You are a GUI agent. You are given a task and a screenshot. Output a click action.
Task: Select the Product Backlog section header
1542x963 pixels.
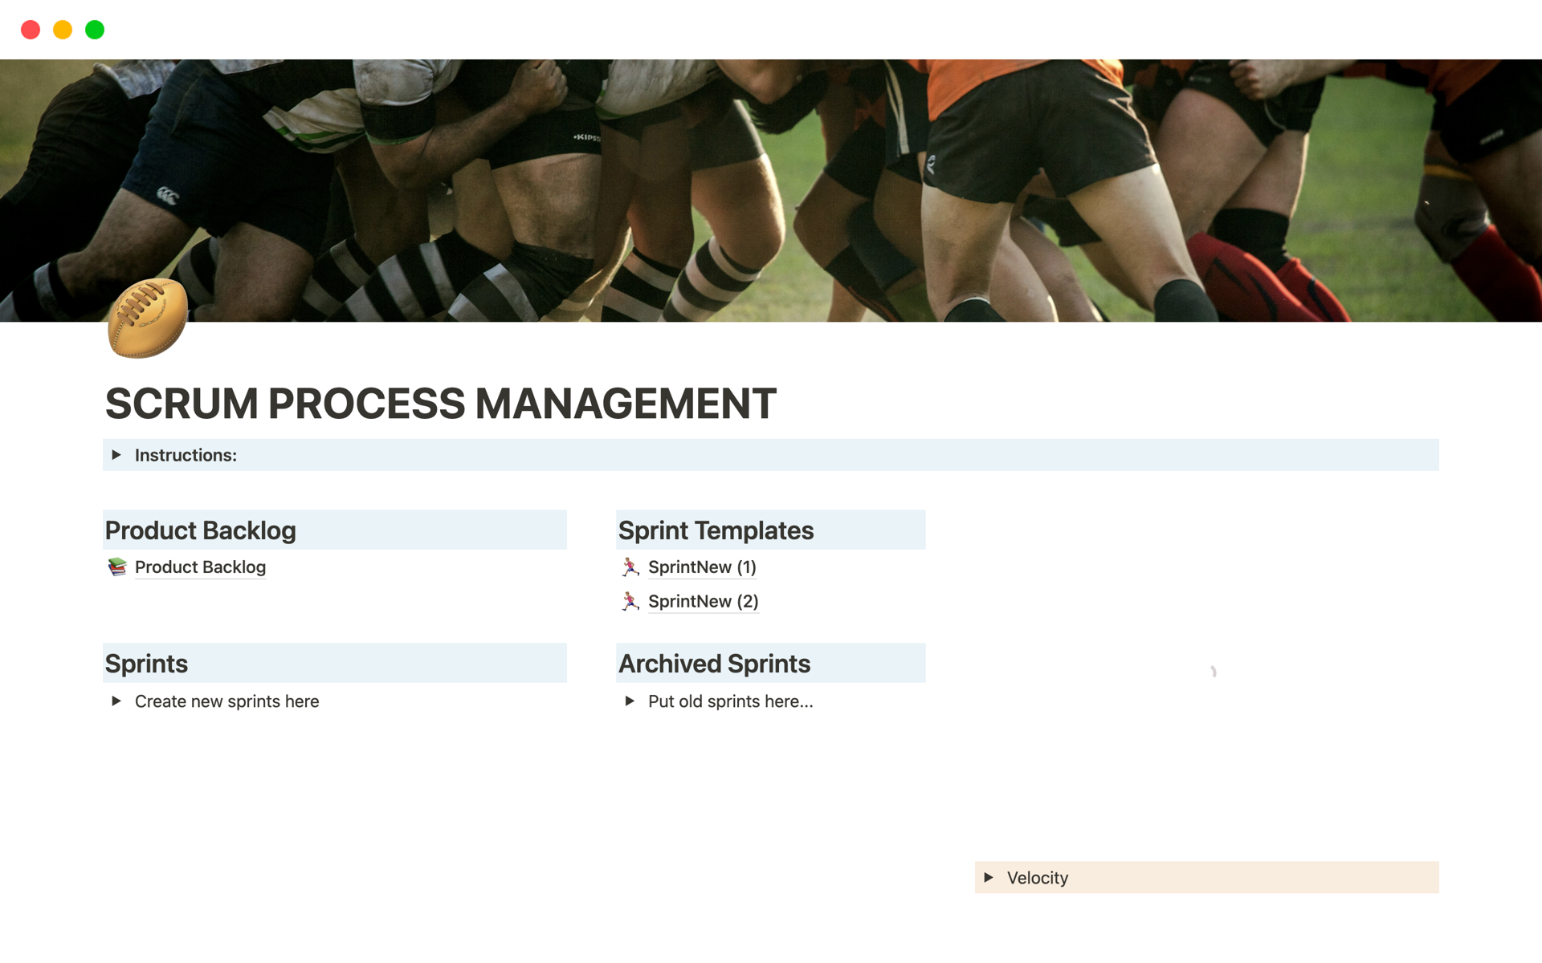coord(200,530)
